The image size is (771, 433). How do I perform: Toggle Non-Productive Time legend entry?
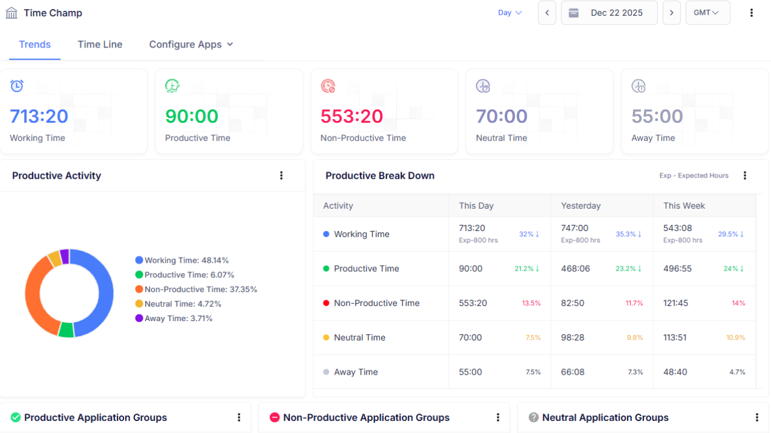tap(196, 289)
